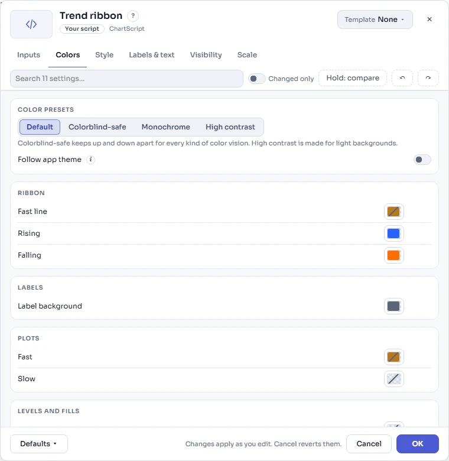Open the Slow plot color swatch

coord(393,379)
